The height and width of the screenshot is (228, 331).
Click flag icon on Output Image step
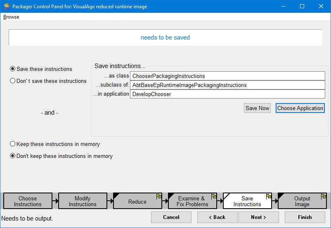coord(323,196)
